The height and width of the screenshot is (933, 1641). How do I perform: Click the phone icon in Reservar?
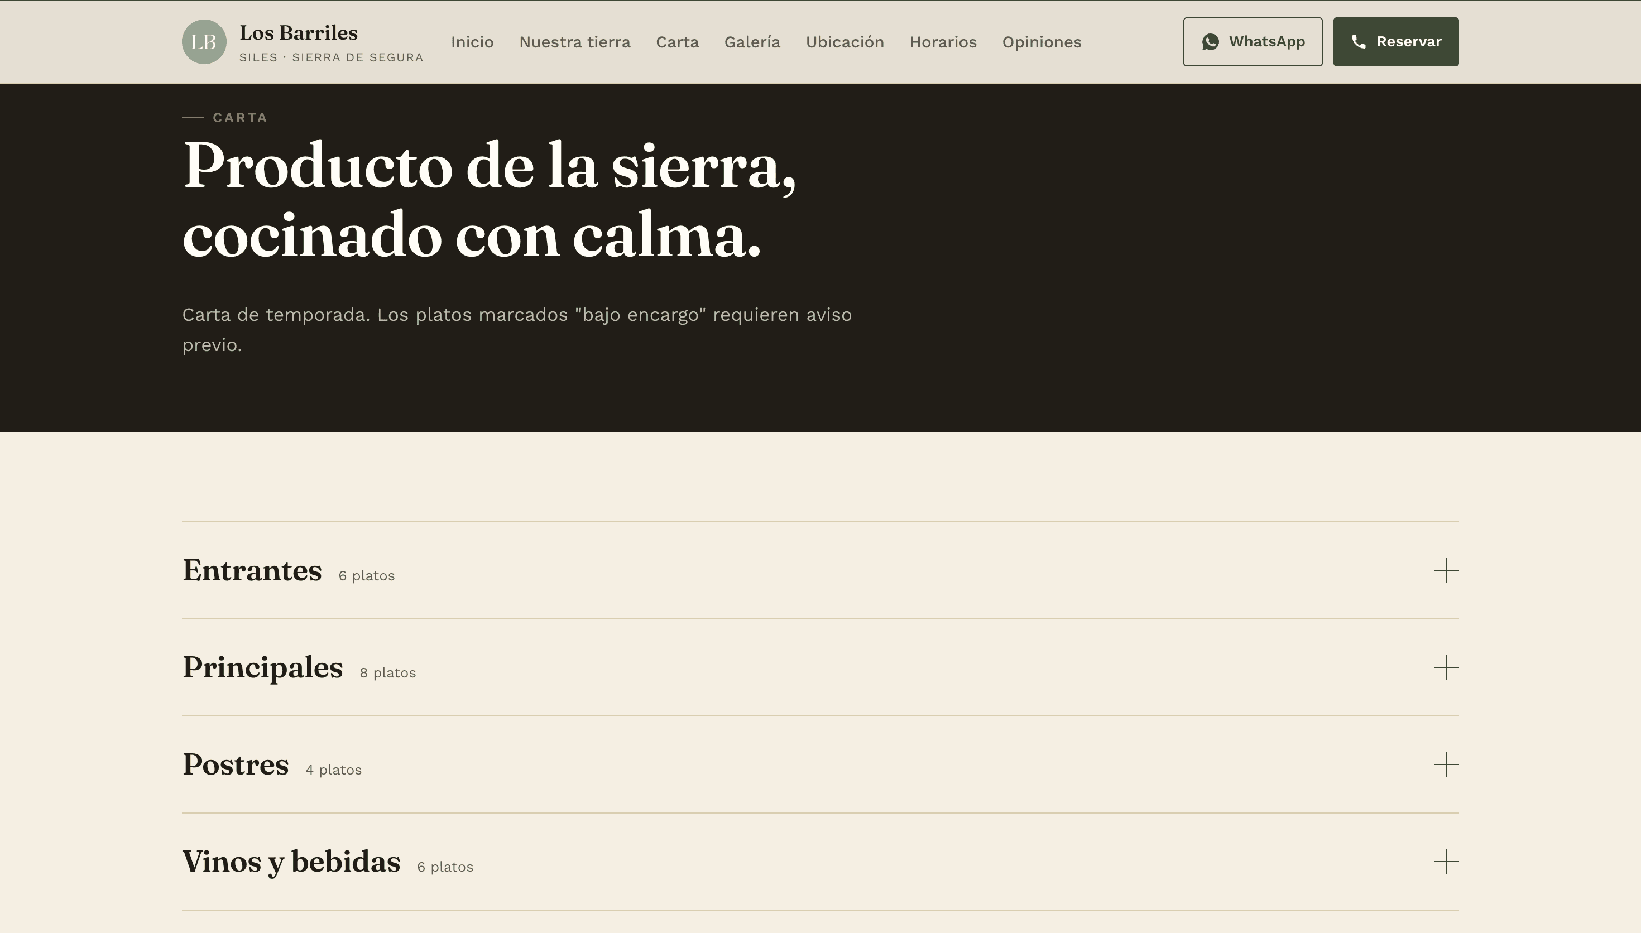coord(1359,42)
